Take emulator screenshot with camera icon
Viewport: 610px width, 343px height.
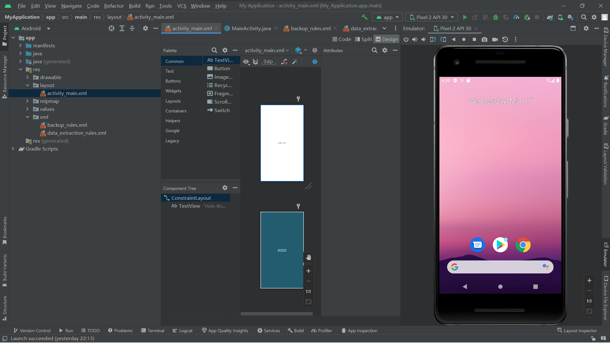(484, 39)
